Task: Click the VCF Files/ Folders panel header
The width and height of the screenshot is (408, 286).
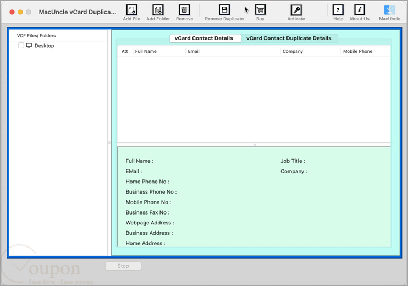Action: tap(36, 35)
